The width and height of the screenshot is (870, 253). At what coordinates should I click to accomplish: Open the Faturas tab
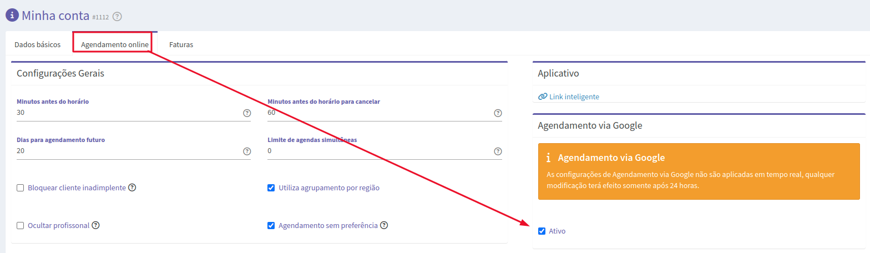pos(181,44)
